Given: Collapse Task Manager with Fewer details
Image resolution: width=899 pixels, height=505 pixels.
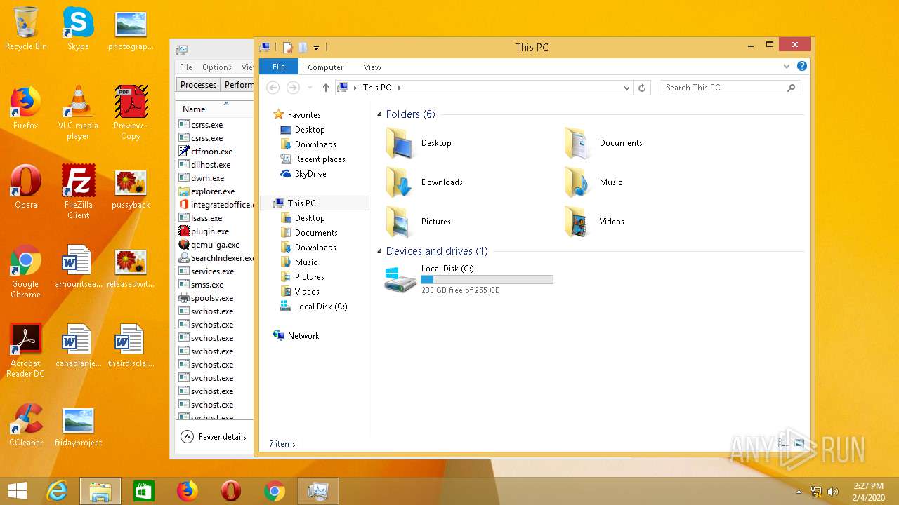Looking at the screenshot, I should click(214, 436).
